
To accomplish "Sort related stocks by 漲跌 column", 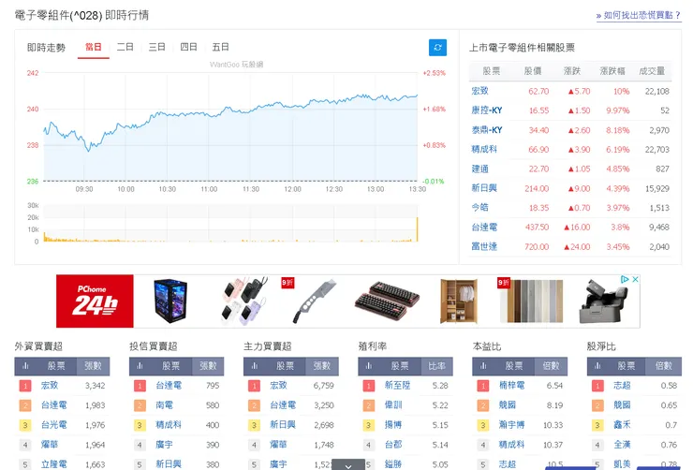I will (x=572, y=71).
